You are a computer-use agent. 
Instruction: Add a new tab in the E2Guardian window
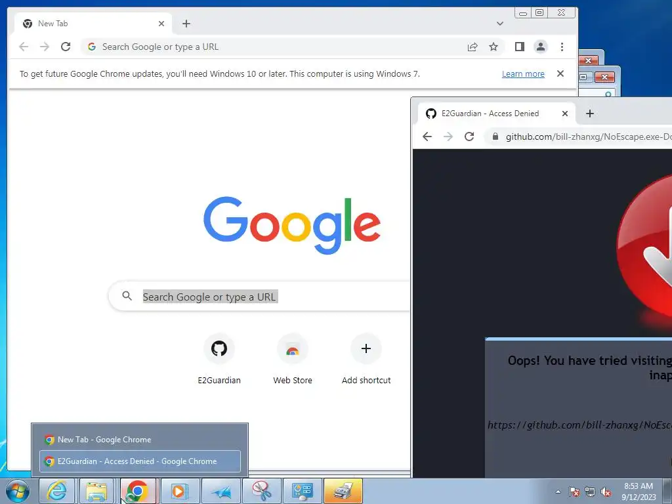point(590,114)
